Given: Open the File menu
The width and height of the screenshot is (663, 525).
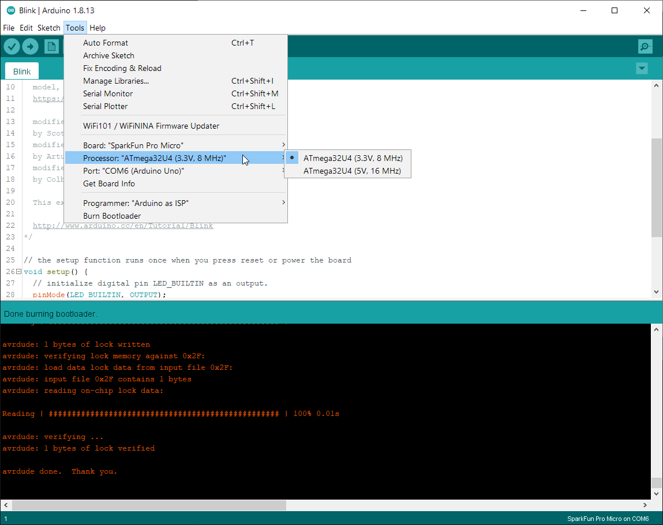Looking at the screenshot, I should 9,28.
